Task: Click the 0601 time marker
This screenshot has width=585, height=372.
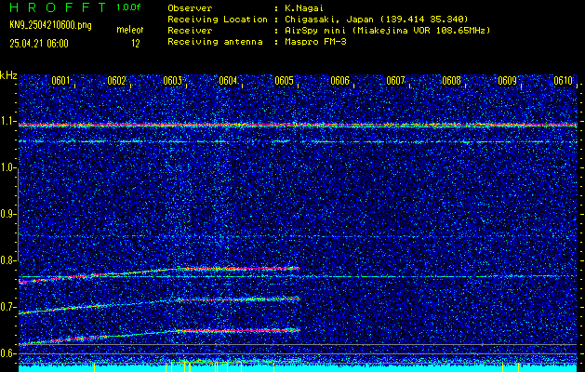Action: [60, 81]
